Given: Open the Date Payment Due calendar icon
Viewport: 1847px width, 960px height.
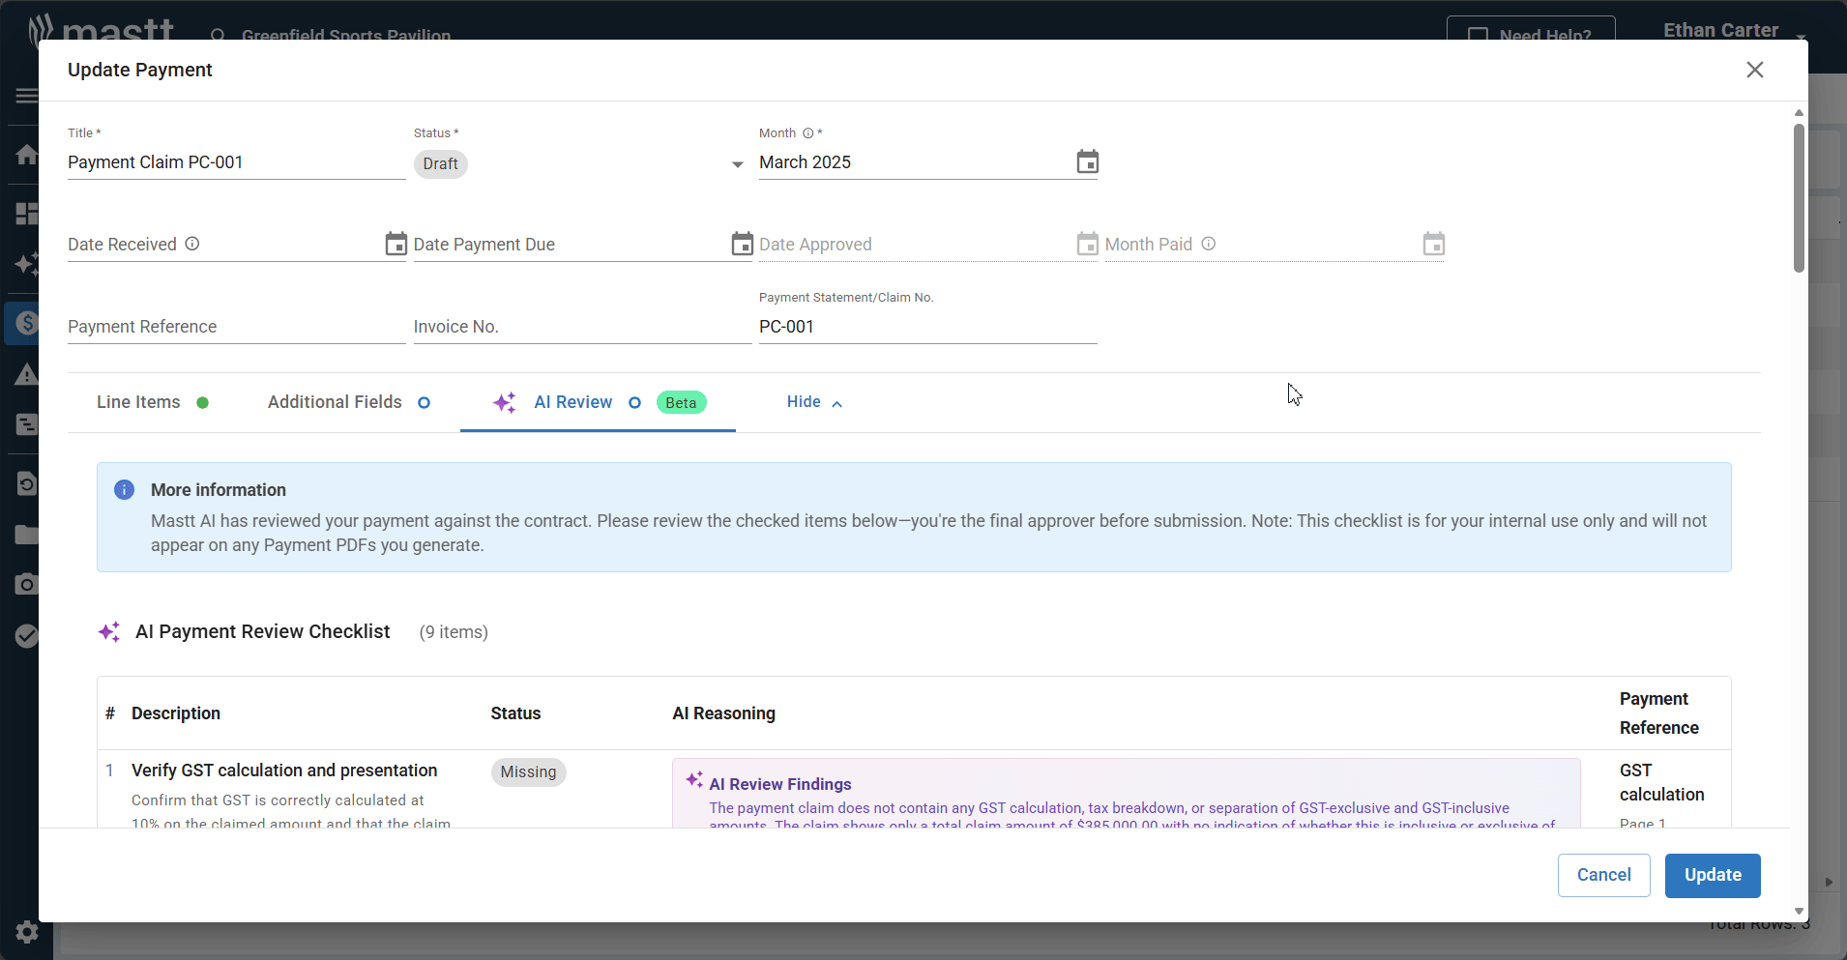Looking at the screenshot, I should click(742, 245).
